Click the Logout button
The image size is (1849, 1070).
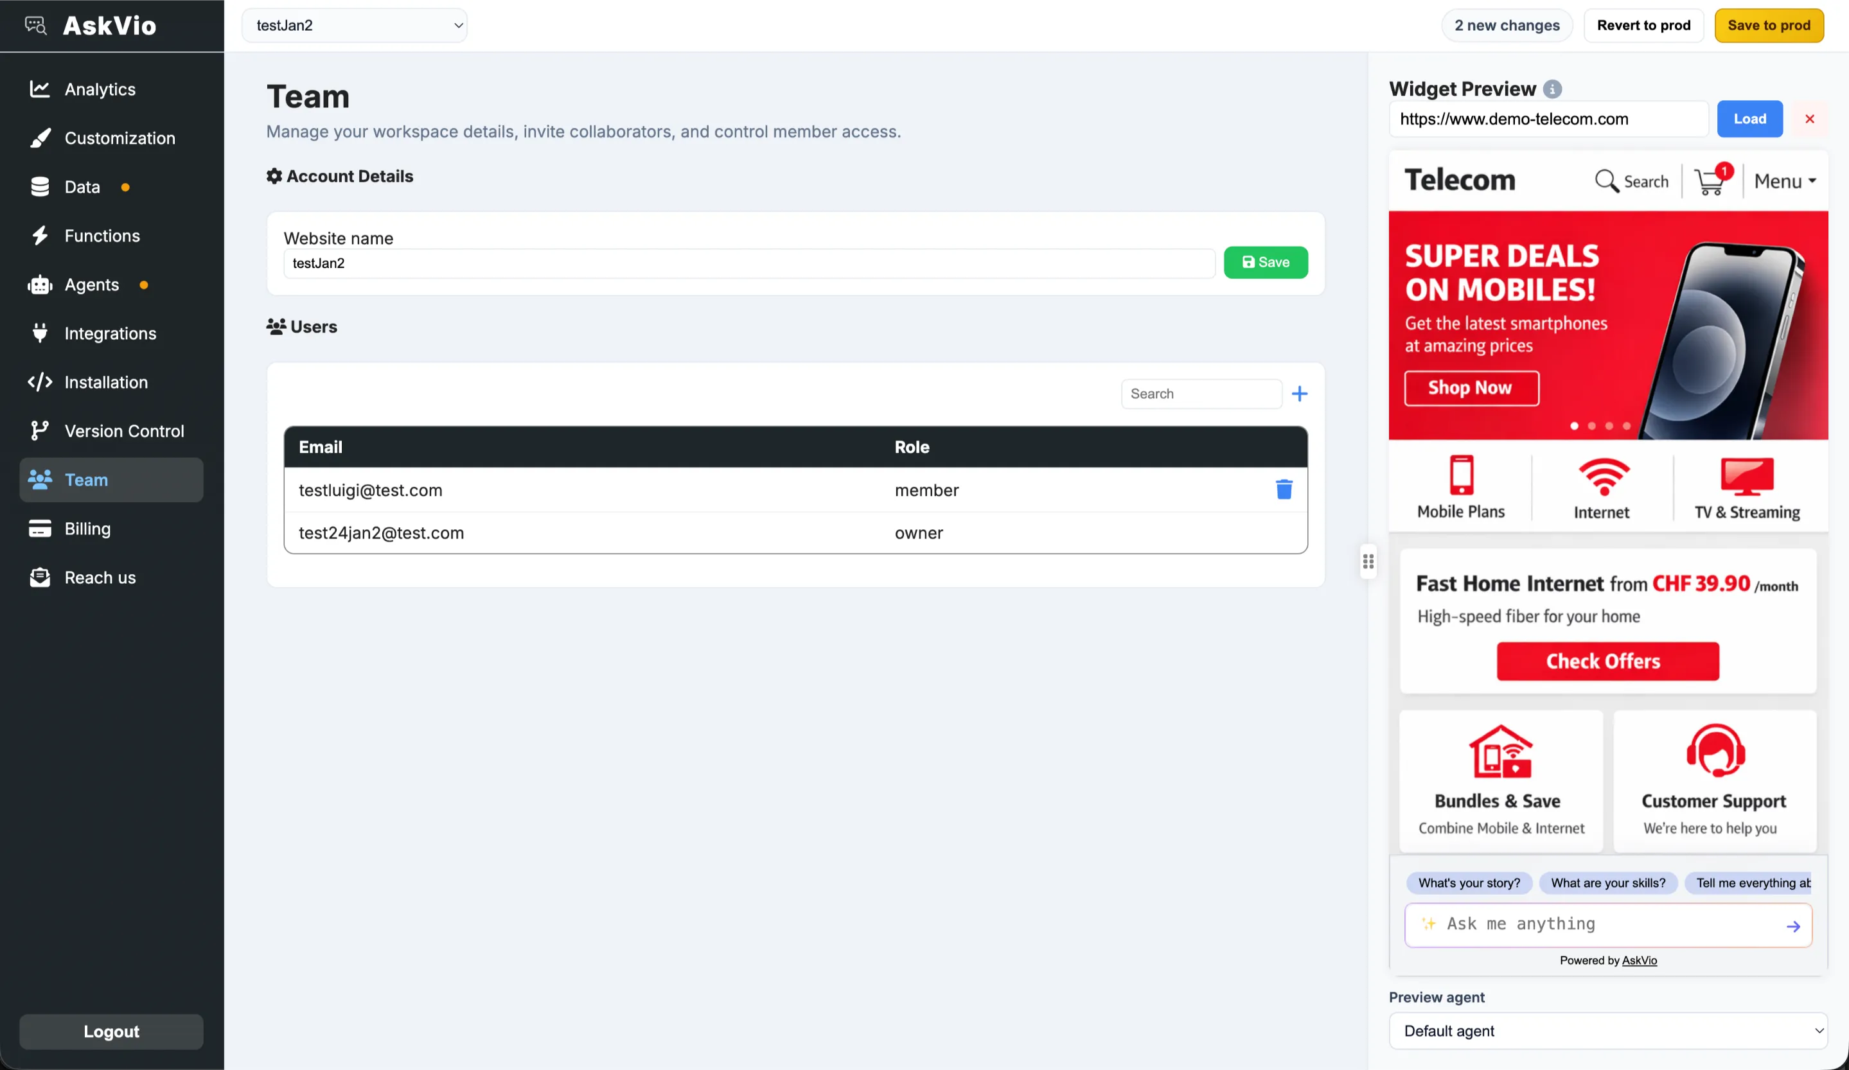(x=112, y=1031)
